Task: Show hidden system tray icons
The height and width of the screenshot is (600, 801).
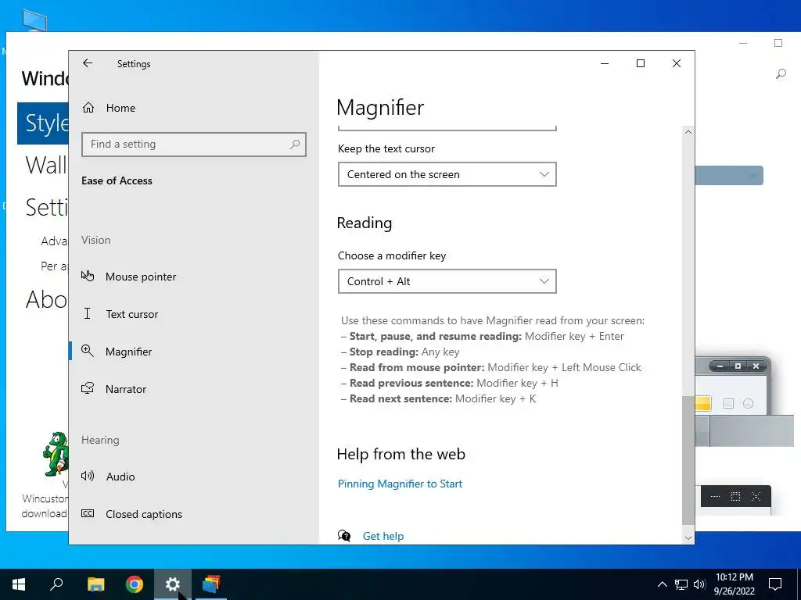Action: (x=662, y=584)
